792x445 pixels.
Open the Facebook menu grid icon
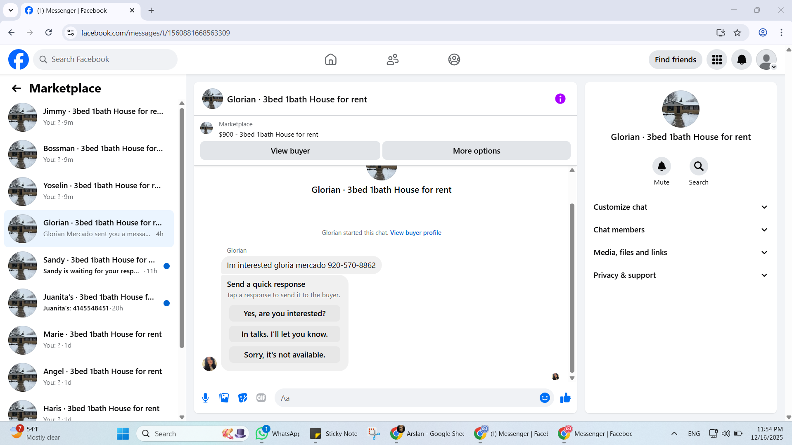717,59
